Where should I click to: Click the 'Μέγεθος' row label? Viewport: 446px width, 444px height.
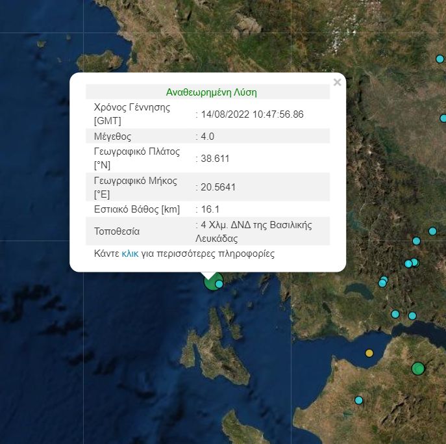[113, 137]
